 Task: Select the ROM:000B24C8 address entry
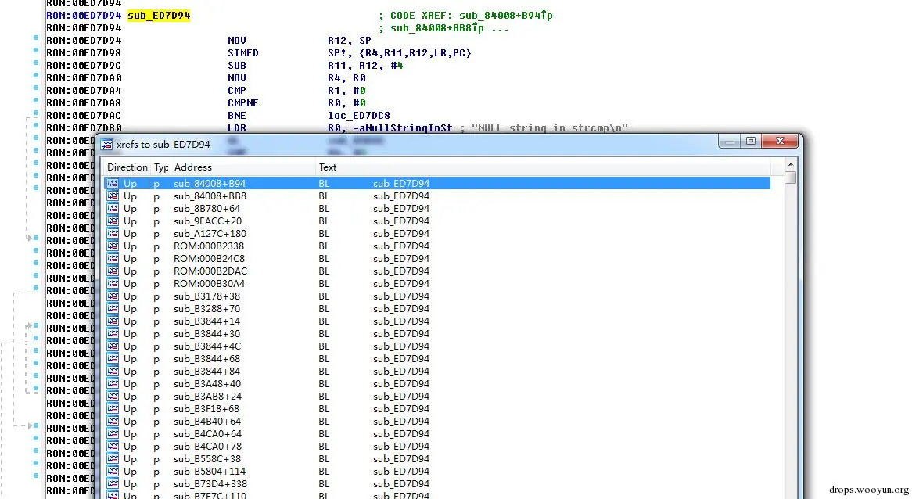pyautogui.click(x=209, y=258)
